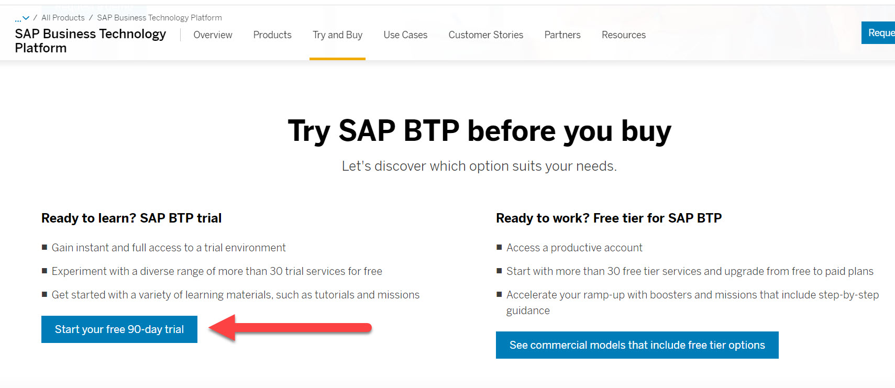Click the Ready to learn? SAP BTP trial heading
This screenshot has height=388, width=895.
131,218
